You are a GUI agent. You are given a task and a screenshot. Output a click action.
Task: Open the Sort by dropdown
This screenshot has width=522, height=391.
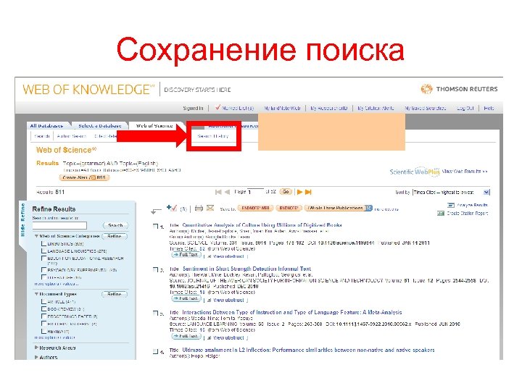click(x=451, y=192)
